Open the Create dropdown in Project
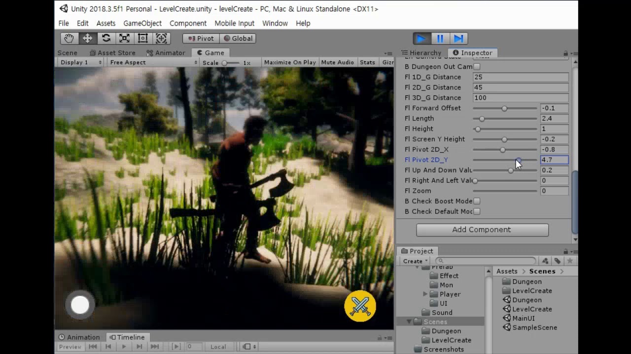This screenshot has height=354, width=631. tap(415, 261)
